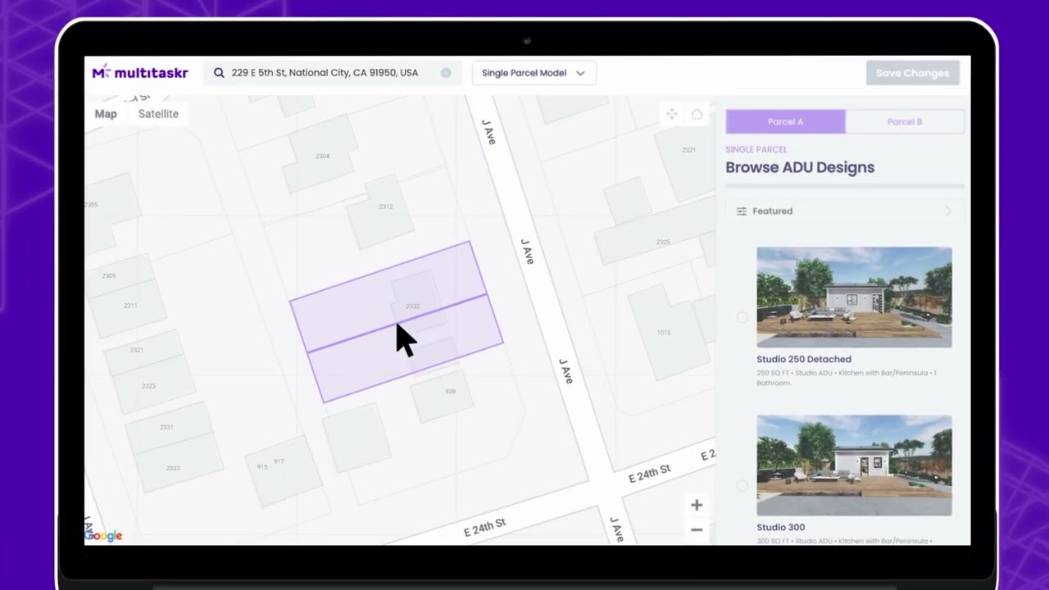Click the home icon on map
Screen dimensions: 1049x590
click(x=697, y=115)
